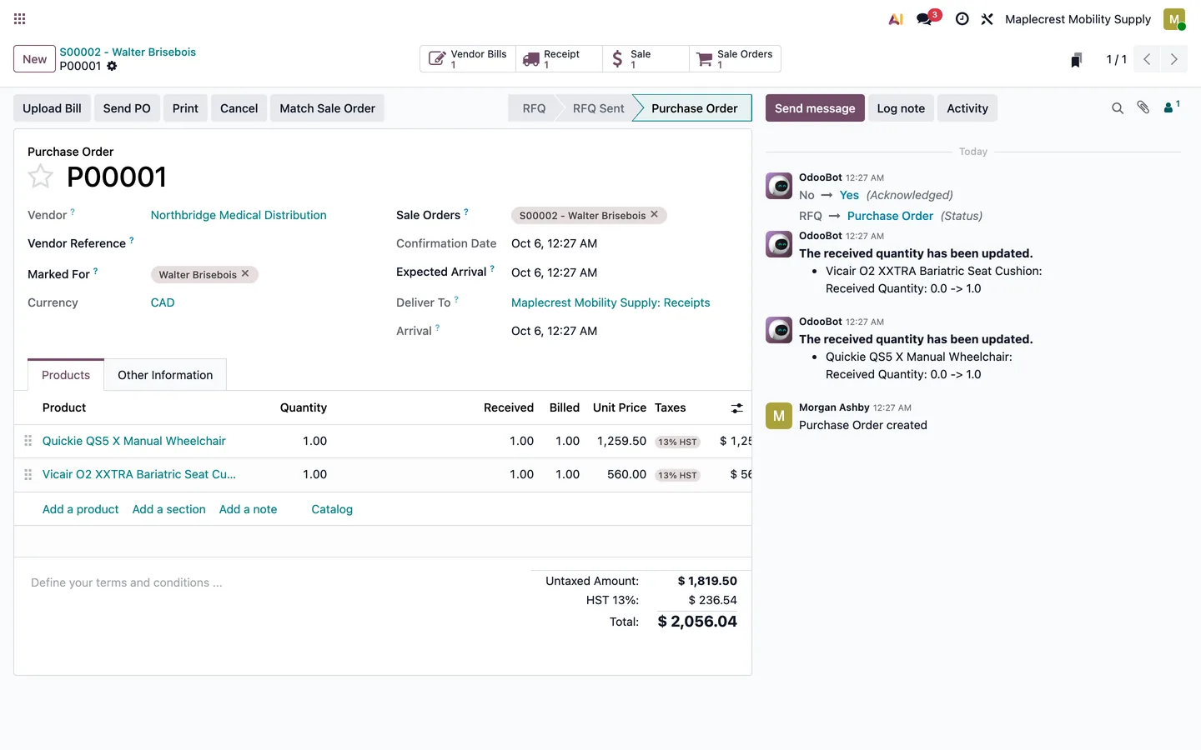The image size is (1201, 750).
Task: Remove the Walter Brisebois tag from Marked For
Action: click(x=245, y=273)
